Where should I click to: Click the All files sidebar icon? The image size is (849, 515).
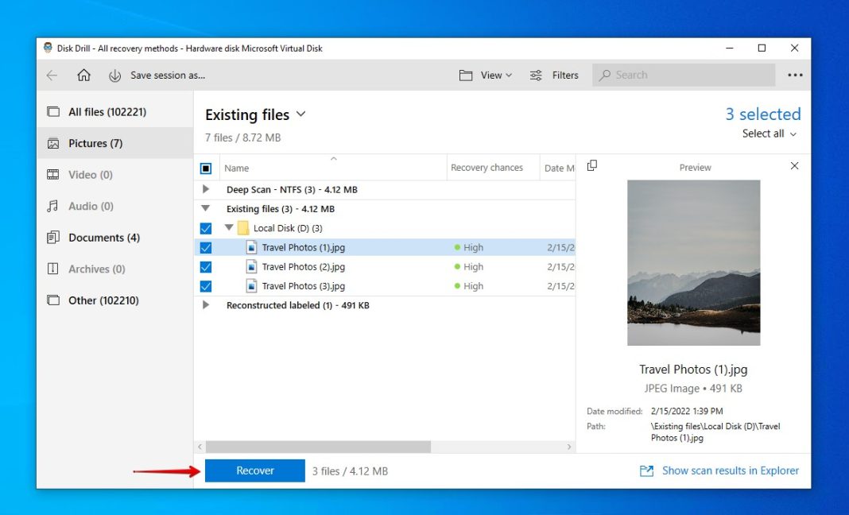53,111
